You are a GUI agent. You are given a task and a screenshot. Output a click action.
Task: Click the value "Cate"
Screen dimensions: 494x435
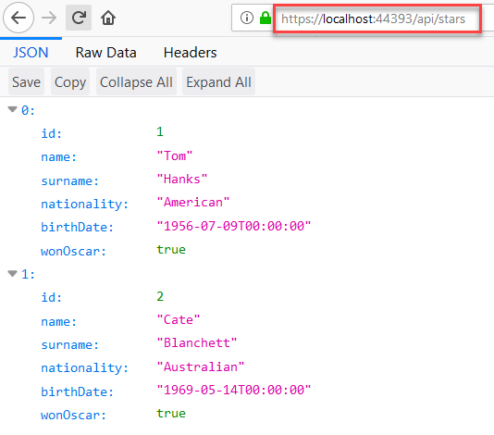pyautogui.click(x=179, y=319)
